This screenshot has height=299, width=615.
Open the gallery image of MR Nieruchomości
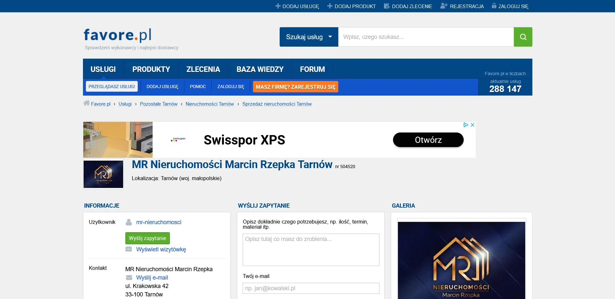pyautogui.click(x=461, y=260)
